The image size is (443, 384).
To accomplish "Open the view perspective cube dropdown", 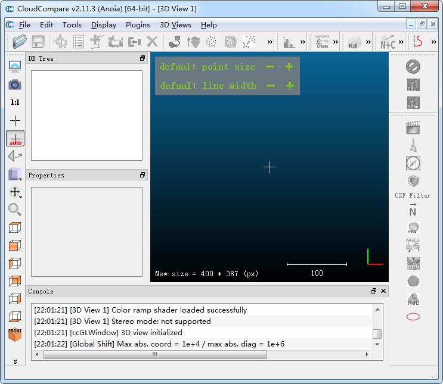I will click(x=15, y=174).
